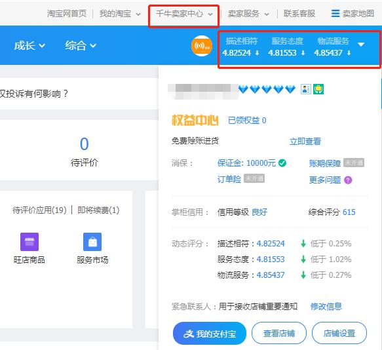Click the seller ID card badge icon

click(306, 89)
